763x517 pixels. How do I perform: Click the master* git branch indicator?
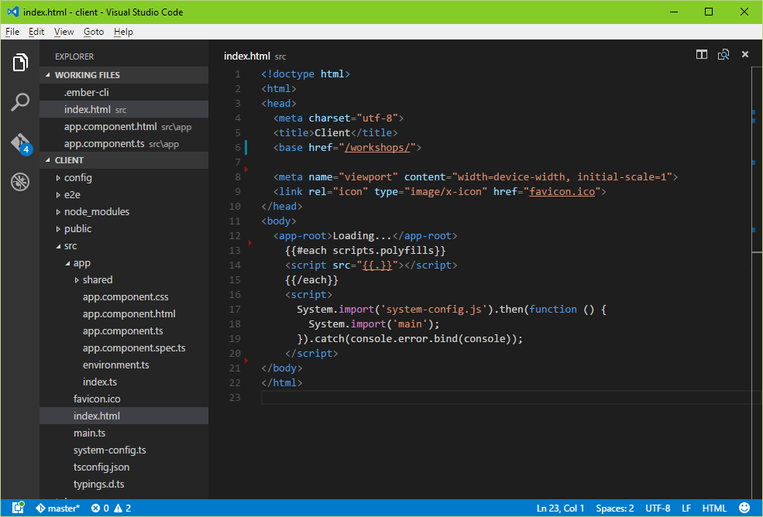point(57,508)
